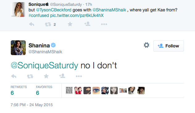Viewport: 195px width, 113px height.
Task: Click add-person icon under Shanina's tweet
Action: tap(62, 76)
